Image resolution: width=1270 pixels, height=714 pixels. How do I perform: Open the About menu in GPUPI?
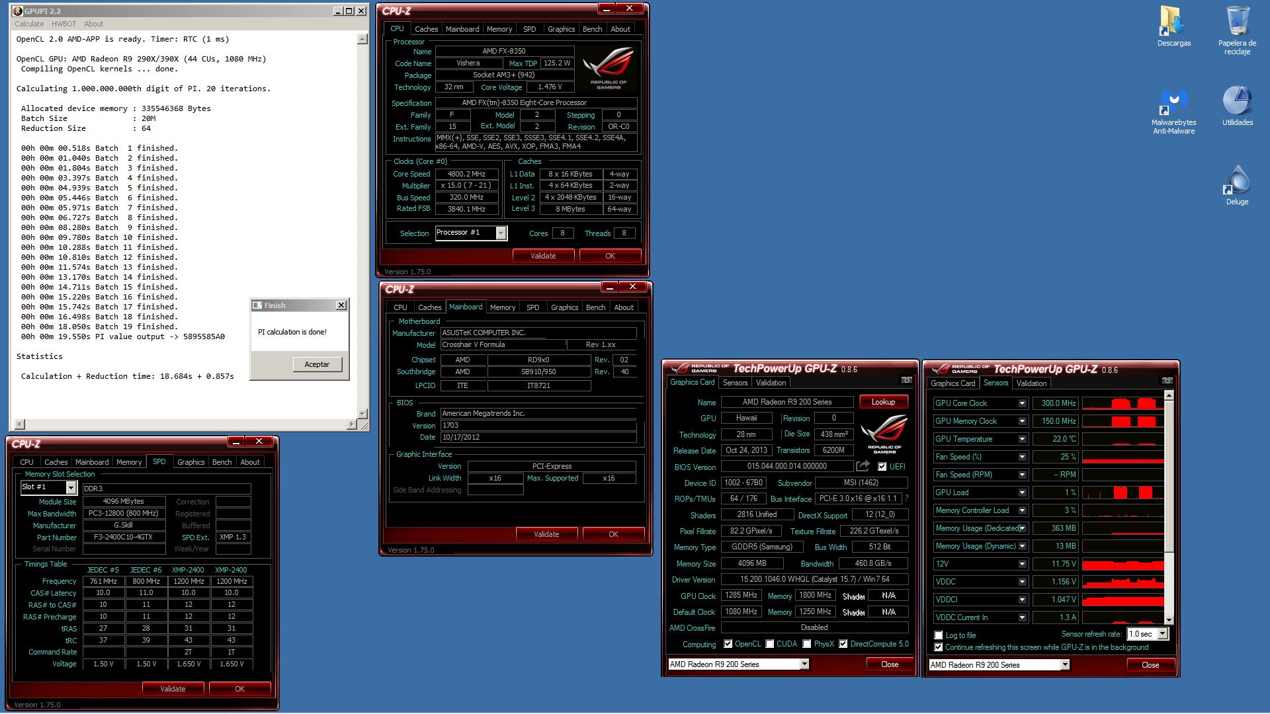tap(93, 24)
